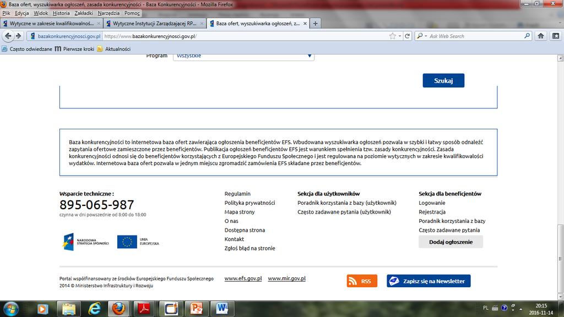Open the Historia menu

pos(61,13)
